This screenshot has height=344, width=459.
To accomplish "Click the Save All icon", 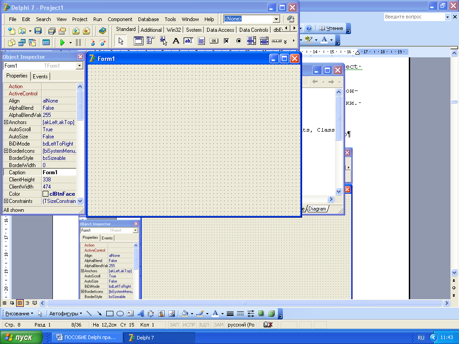I will click(x=52, y=31).
